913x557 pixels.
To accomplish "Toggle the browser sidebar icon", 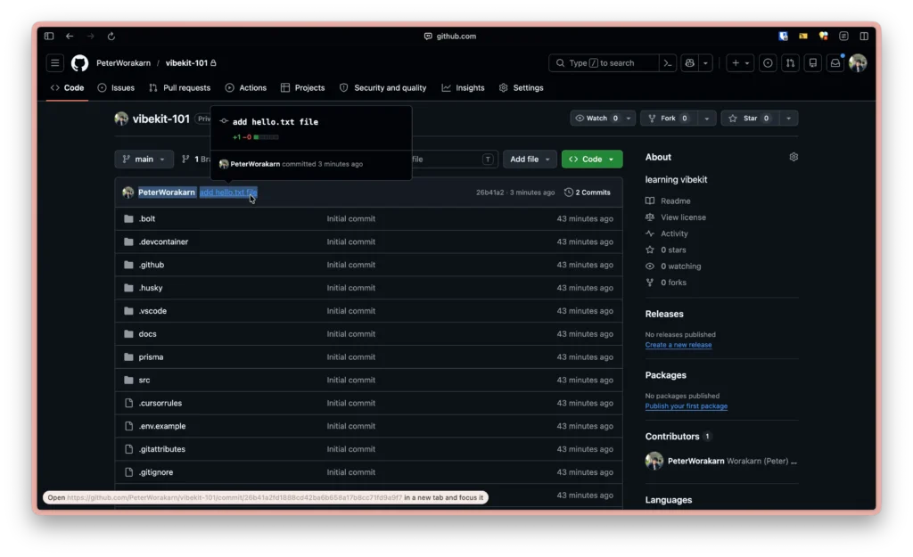I will tap(49, 36).
